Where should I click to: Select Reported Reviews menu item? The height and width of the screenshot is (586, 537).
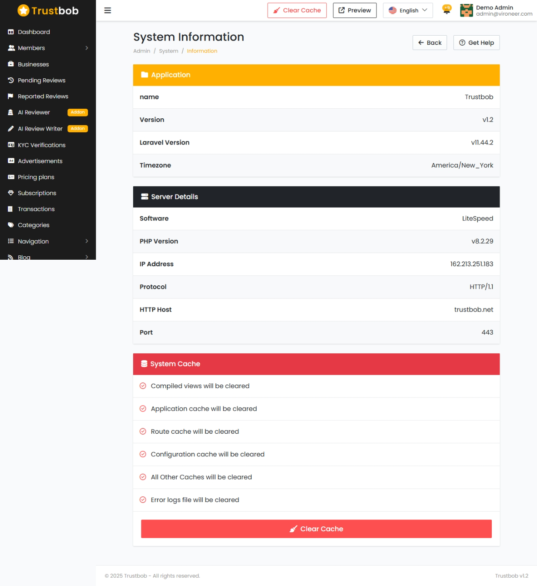[48, 96]
